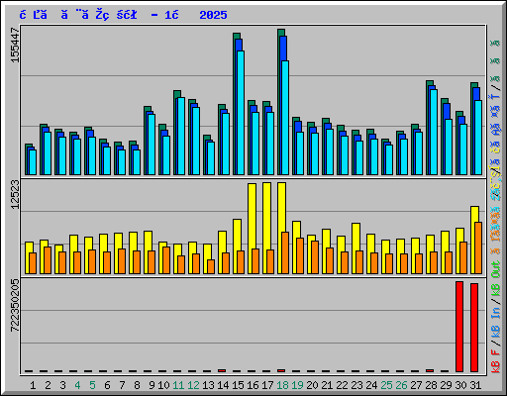507x396 pixels.
Task: Click day label 24
Action: pyautogui.click(x=371, y=385)
